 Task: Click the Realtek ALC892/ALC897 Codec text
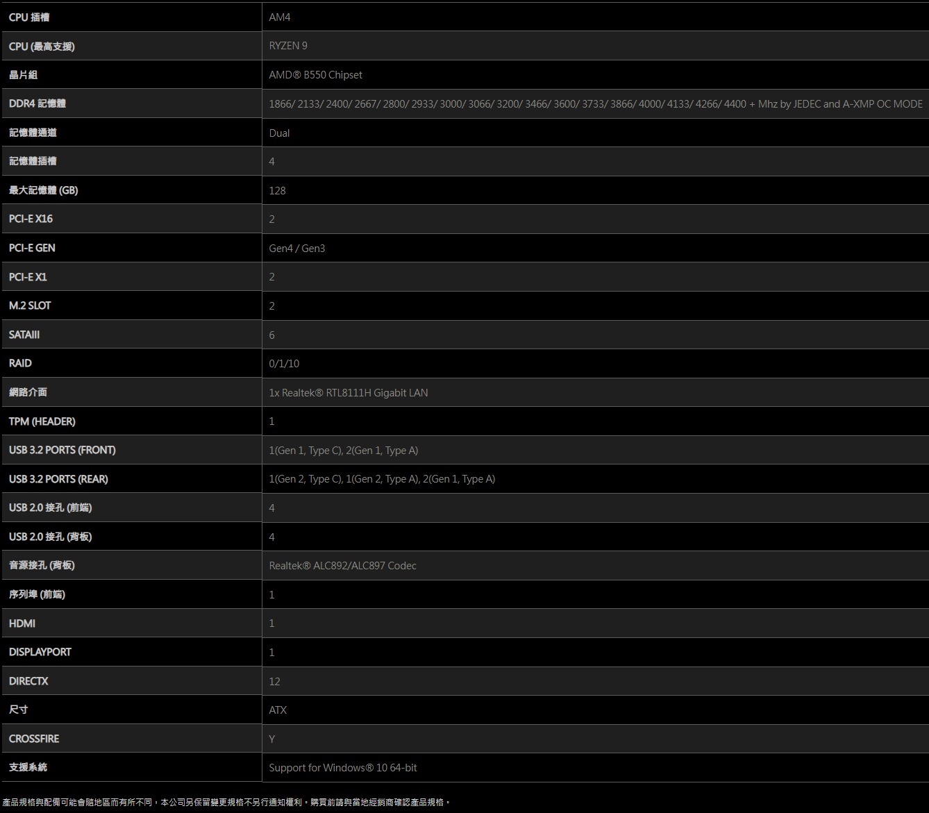pyautogui.click(x=342, y=566)
